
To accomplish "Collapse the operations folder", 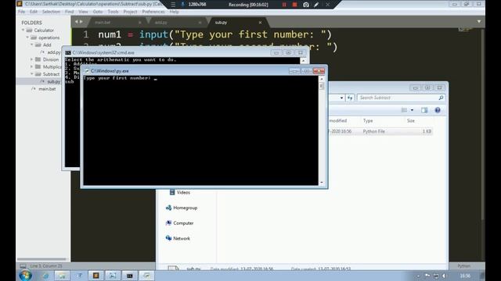I will 27,37.
